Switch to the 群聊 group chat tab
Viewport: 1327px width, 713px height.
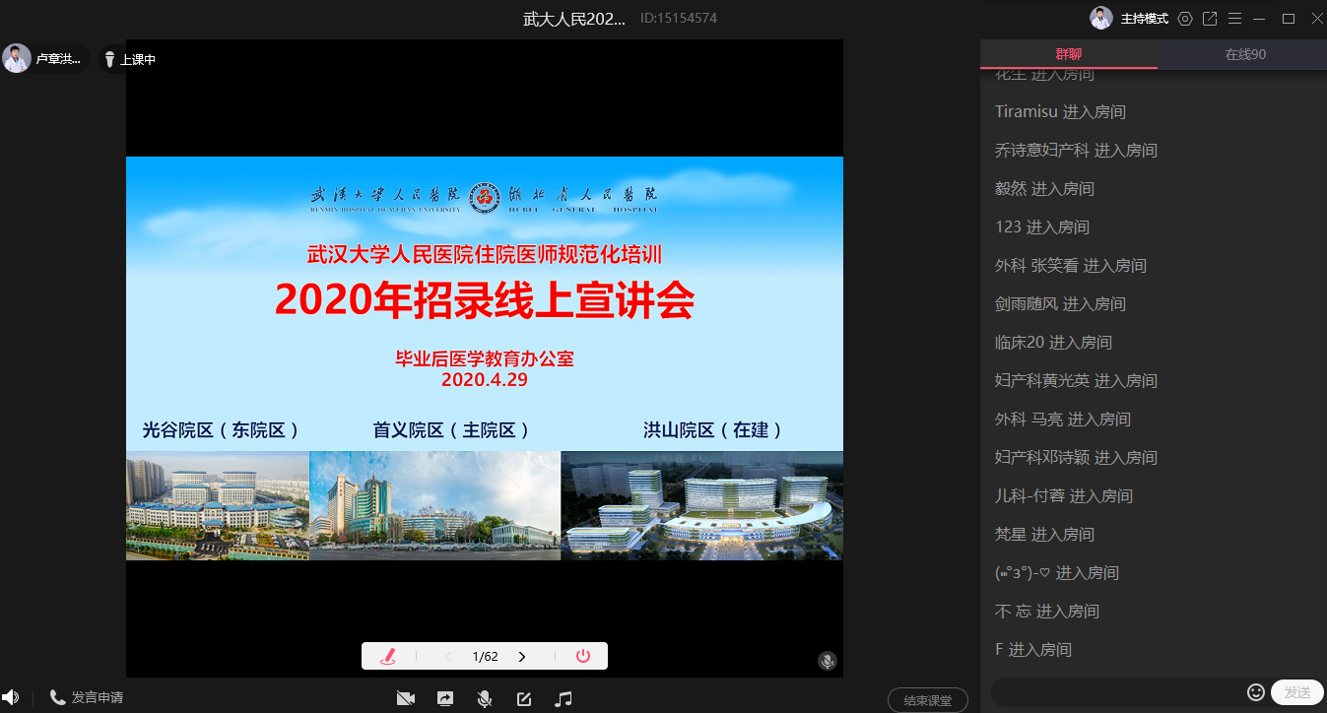click(1069, 54)
